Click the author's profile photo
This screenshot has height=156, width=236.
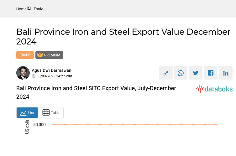(x=23, y=73)
